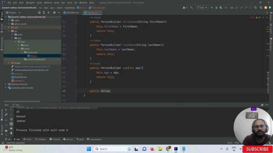The width and height of the screenshot is (273, 153).
Task: Hide the Project panel with minus icon
Action: 59,13
